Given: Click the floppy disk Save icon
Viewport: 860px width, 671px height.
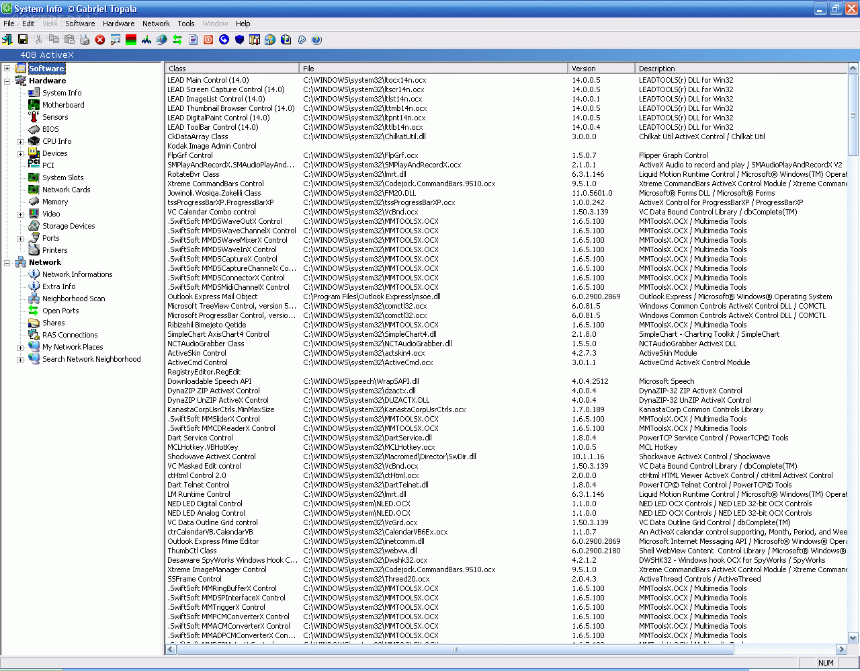Looking at the screenshot, I should pos(23,40).
